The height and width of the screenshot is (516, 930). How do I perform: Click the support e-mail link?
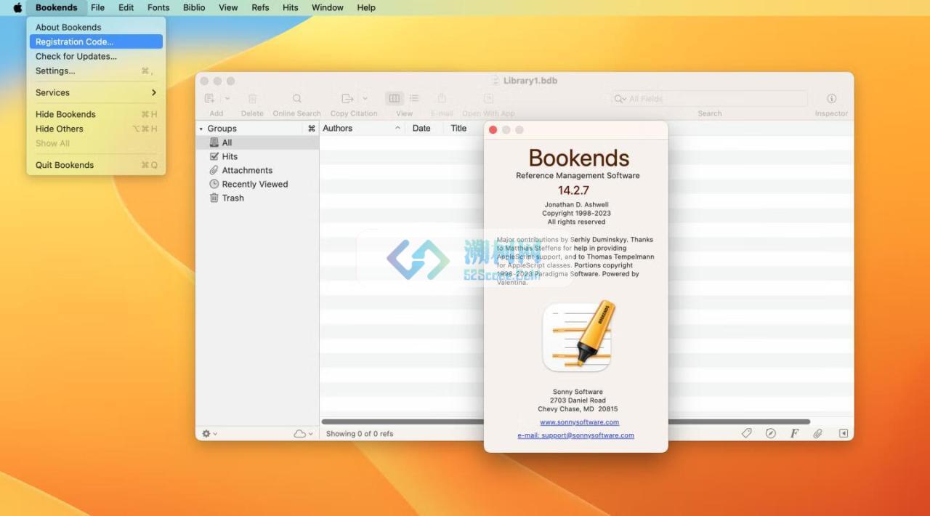coord(575,435)
